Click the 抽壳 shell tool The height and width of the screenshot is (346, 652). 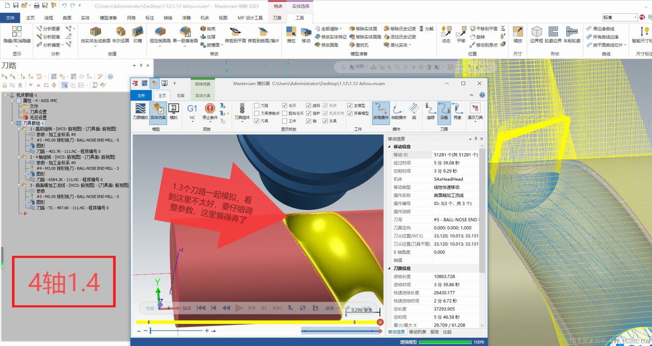click(x=208, y=29)
